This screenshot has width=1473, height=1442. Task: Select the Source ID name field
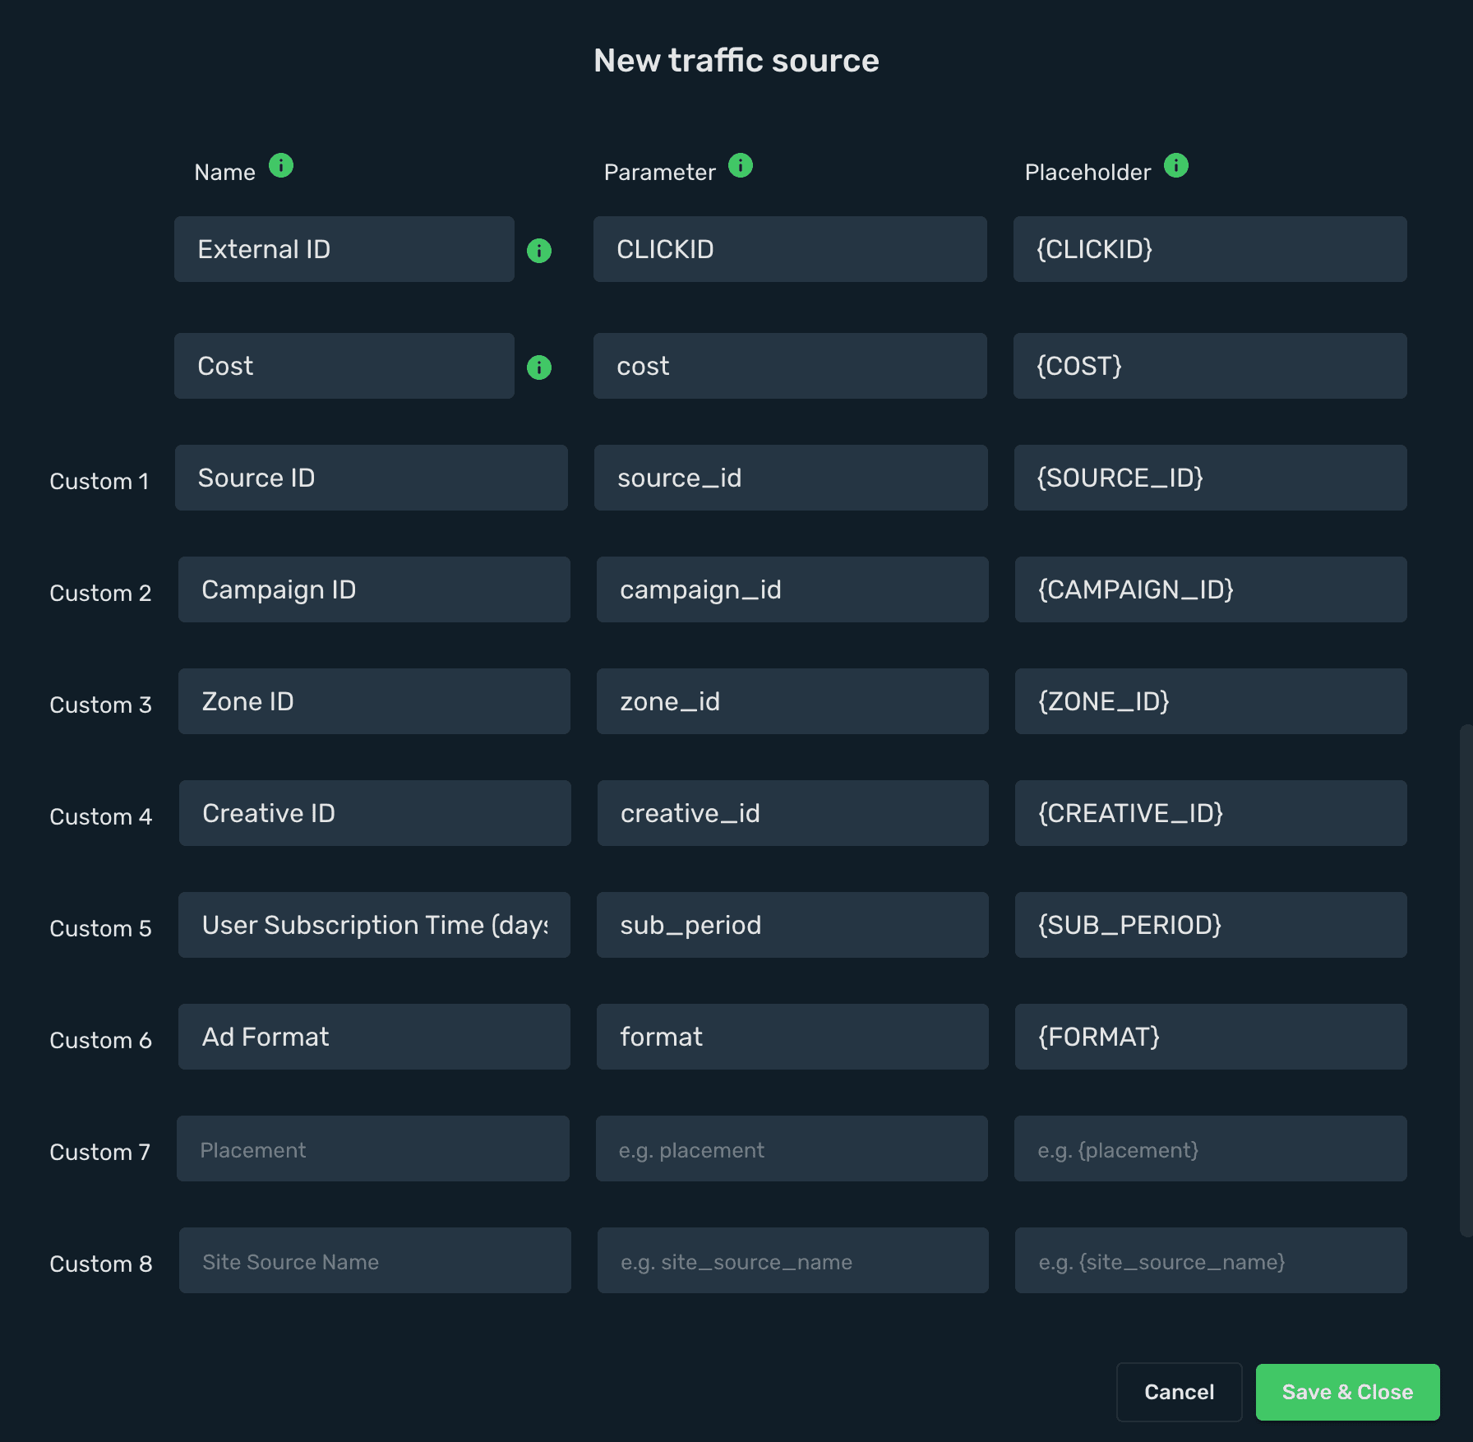pos(372,478)
